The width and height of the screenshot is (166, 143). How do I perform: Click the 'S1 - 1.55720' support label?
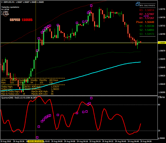pos(147,26)
